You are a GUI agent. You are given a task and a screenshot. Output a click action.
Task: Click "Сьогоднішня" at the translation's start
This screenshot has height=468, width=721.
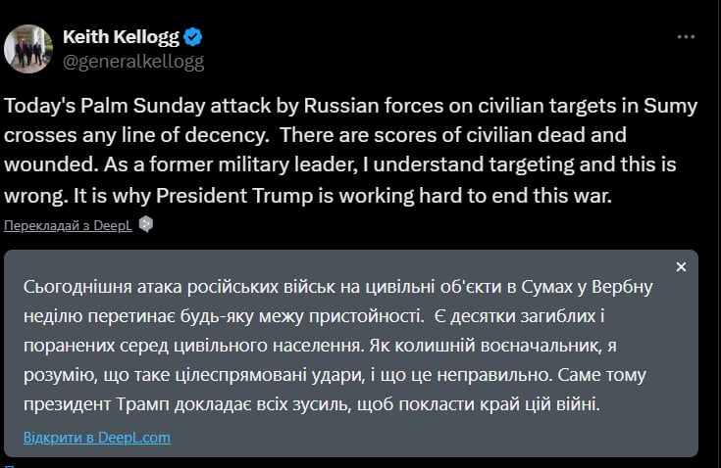click(x=80, y=288)
